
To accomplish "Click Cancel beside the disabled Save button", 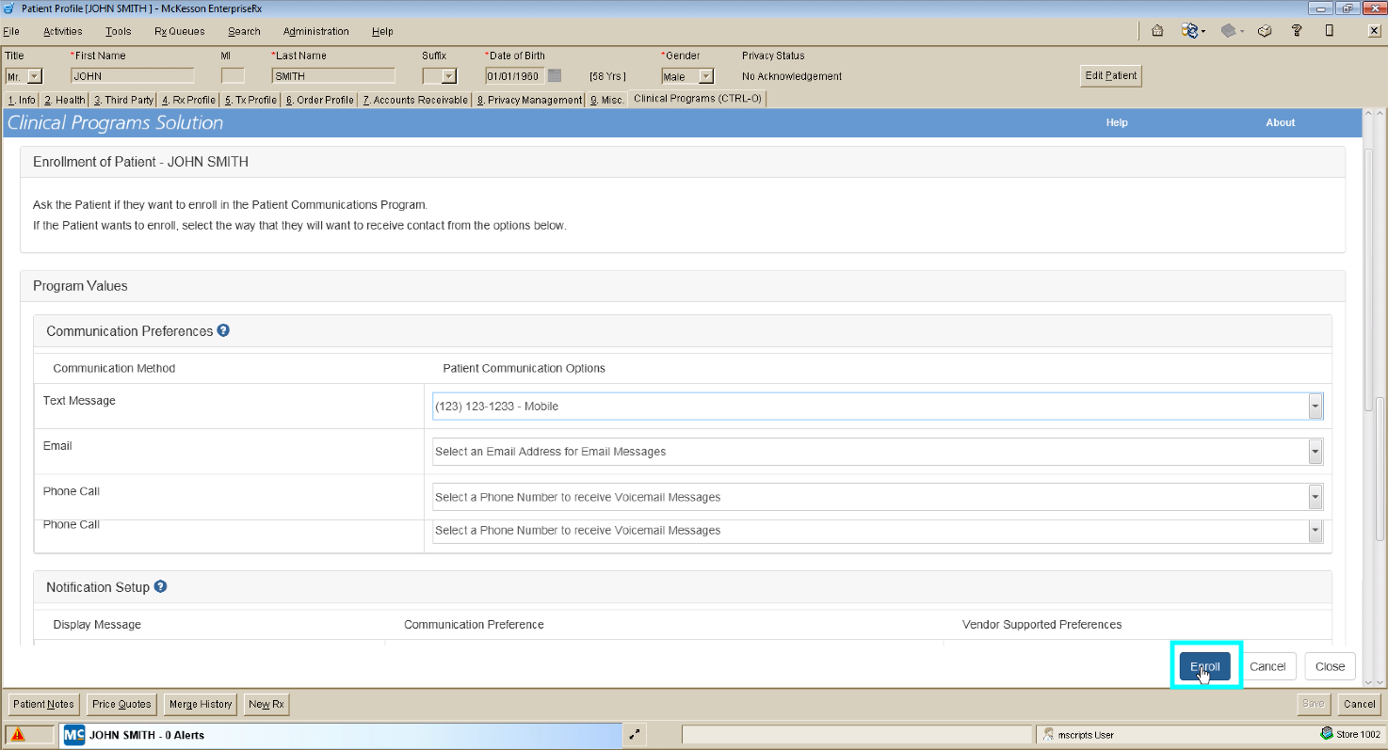I will [x=1360, y=704].
